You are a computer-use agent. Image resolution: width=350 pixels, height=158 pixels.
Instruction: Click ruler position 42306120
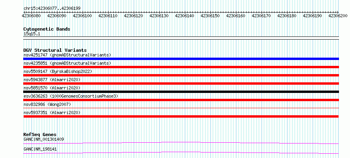(x=134, y=16)
